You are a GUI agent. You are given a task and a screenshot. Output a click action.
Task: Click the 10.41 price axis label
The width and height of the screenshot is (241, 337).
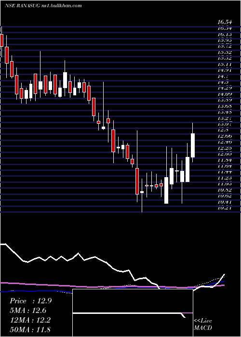(225, 202)
